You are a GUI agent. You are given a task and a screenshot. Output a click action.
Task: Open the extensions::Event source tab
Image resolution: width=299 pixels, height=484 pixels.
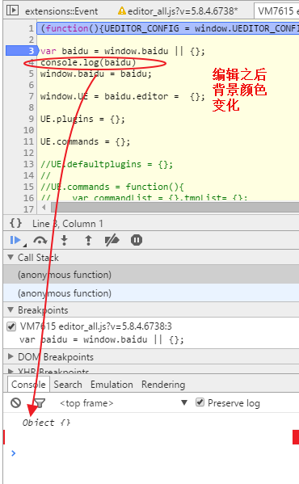61,11
